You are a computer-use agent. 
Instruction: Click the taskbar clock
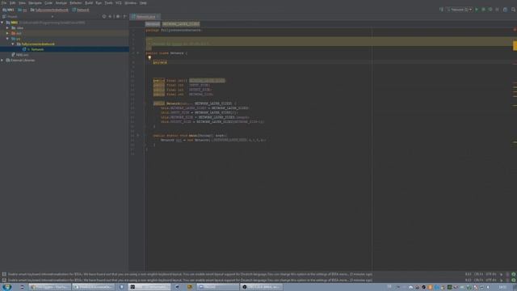coord(502,288)
